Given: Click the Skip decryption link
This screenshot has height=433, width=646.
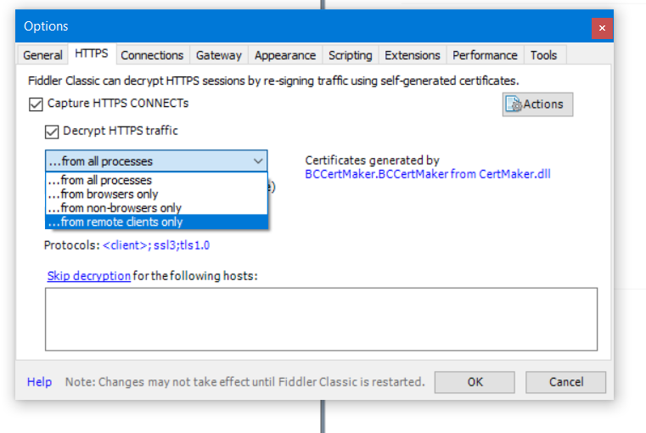Looking at the screenshot, I should 89,276.
